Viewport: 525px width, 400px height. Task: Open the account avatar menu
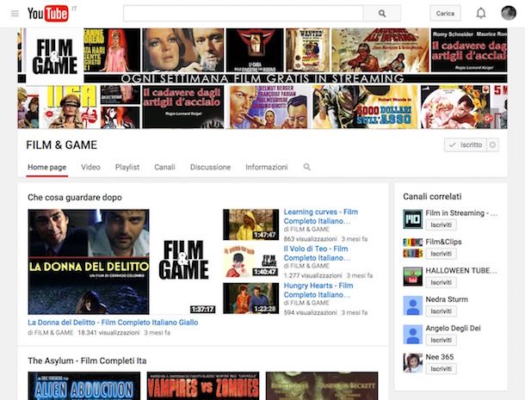pyautogui.click(x=509, y=13)
